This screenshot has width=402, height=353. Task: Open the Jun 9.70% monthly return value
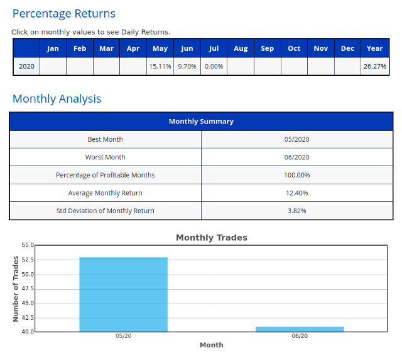187,66
